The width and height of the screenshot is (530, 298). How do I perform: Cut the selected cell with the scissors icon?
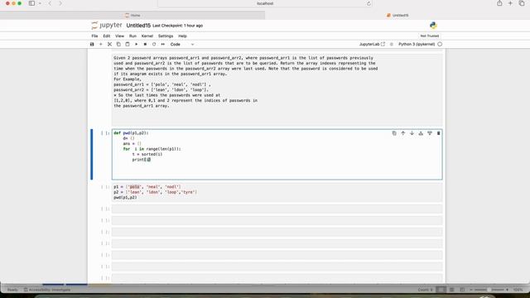tap(109, 44)
